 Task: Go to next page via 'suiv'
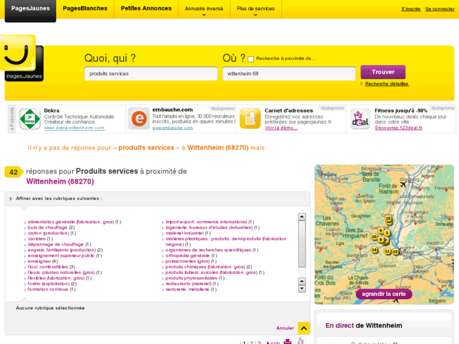tap(273, 342)
